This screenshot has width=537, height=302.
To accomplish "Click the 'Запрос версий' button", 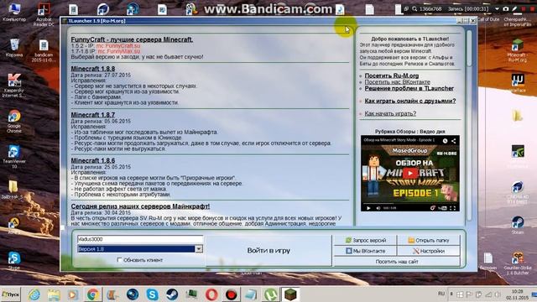I will [366, 241].
